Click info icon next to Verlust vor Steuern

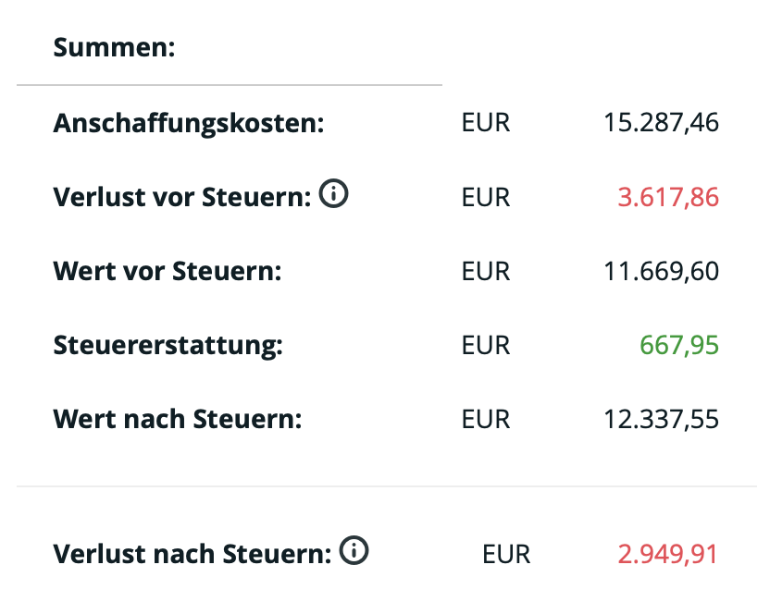334,195
